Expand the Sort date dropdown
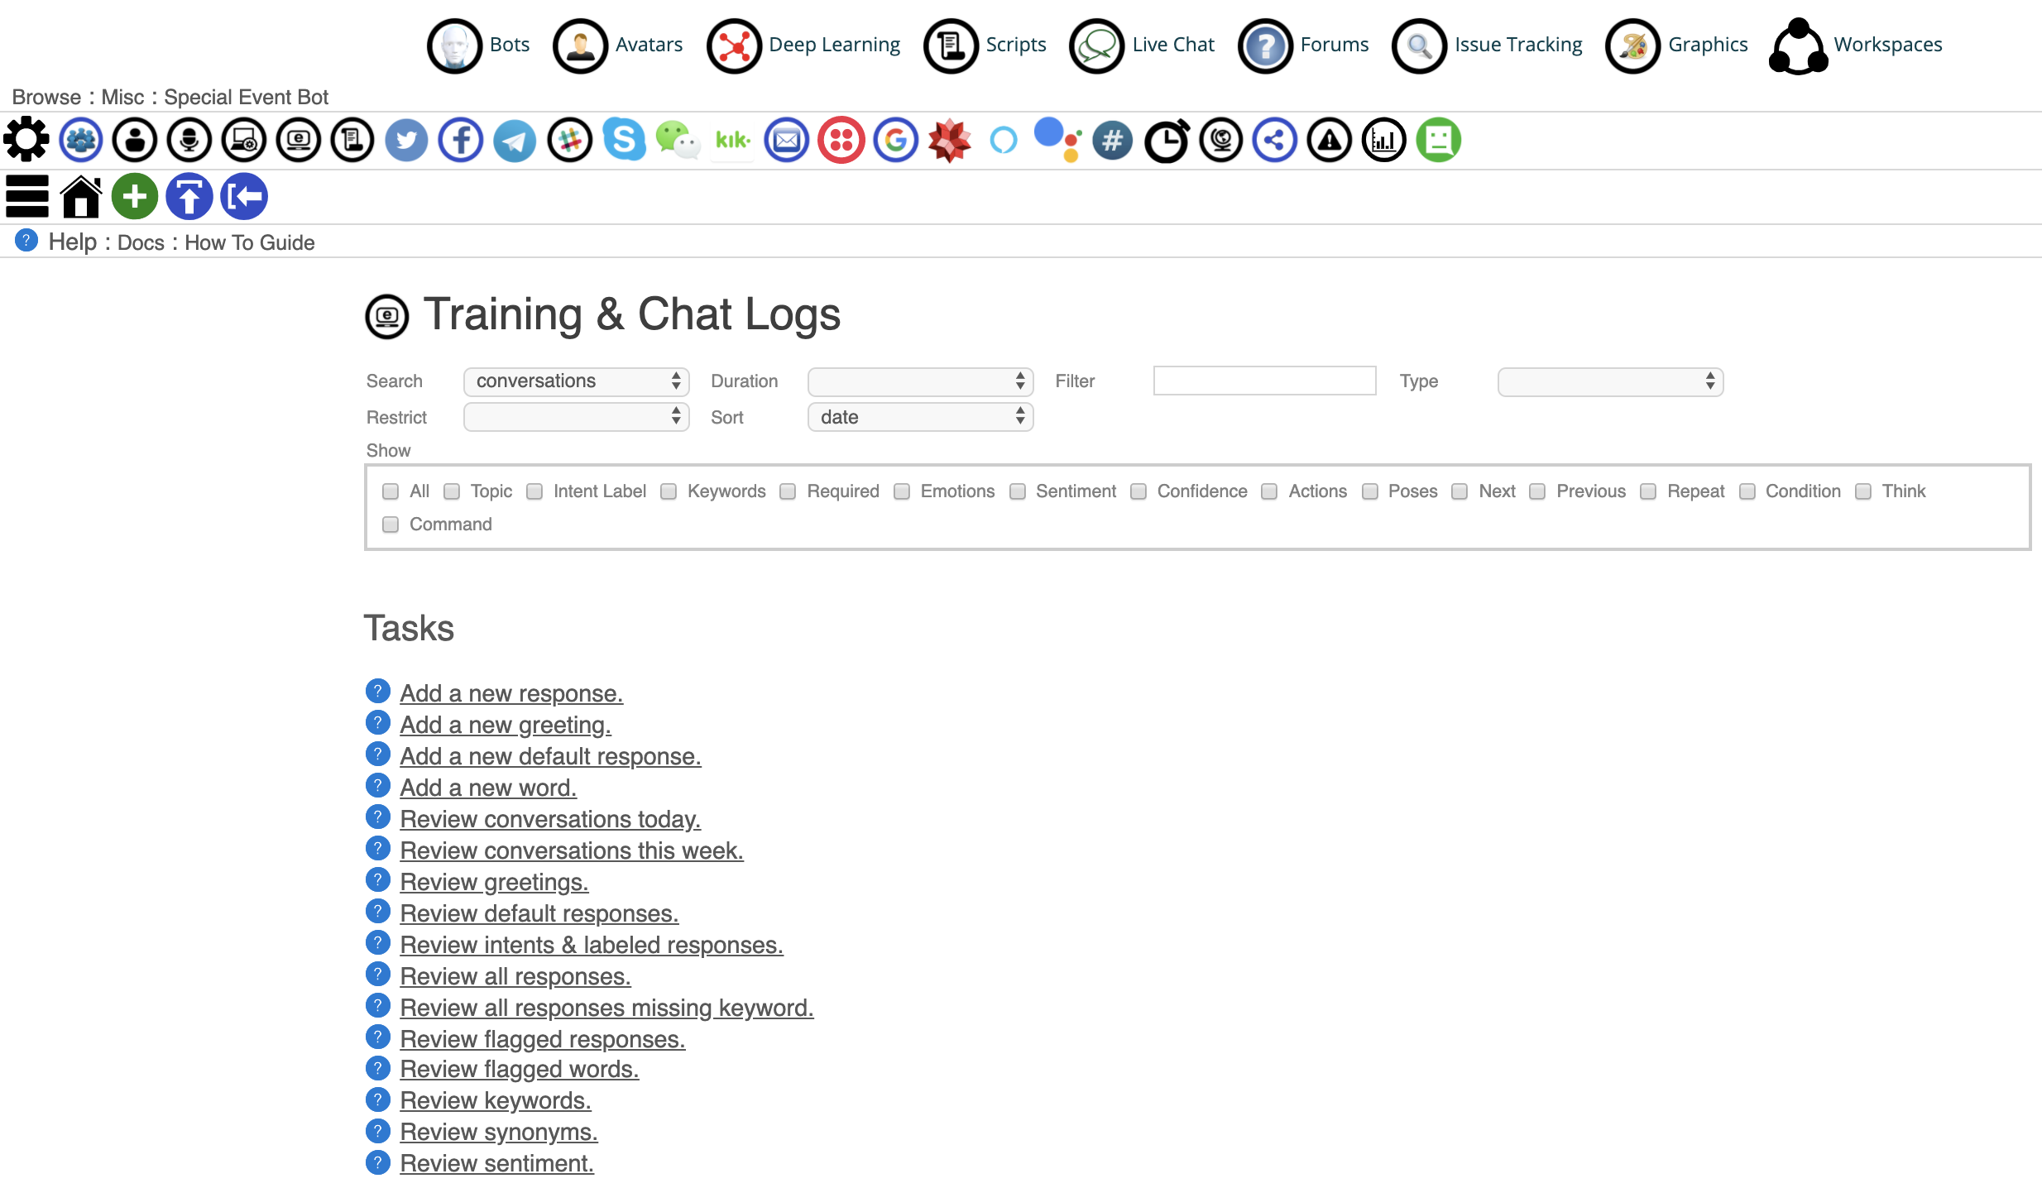Image resolution: width=2042 pixels, height=1188 pixels. [x=920, y=417]
